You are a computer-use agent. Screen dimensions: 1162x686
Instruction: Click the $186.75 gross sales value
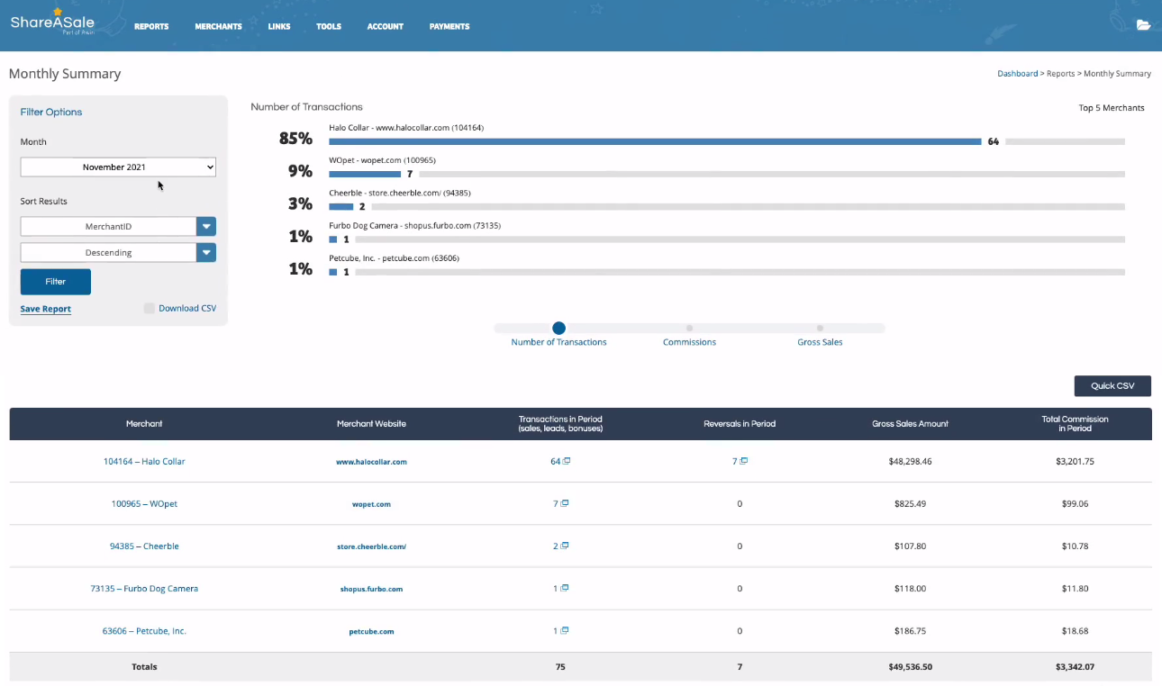click(x=910, y=631)
